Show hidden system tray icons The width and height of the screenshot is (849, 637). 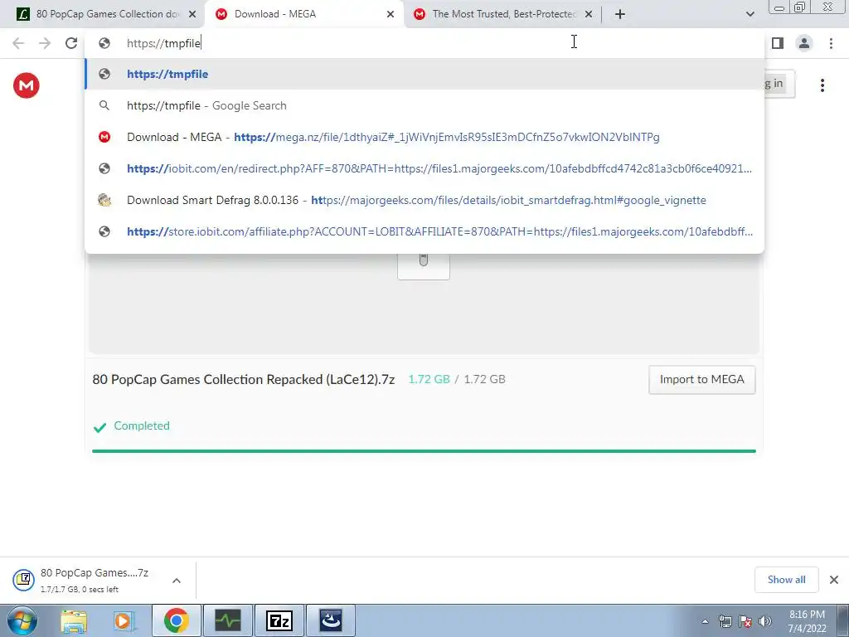click(x=705, y=621)
